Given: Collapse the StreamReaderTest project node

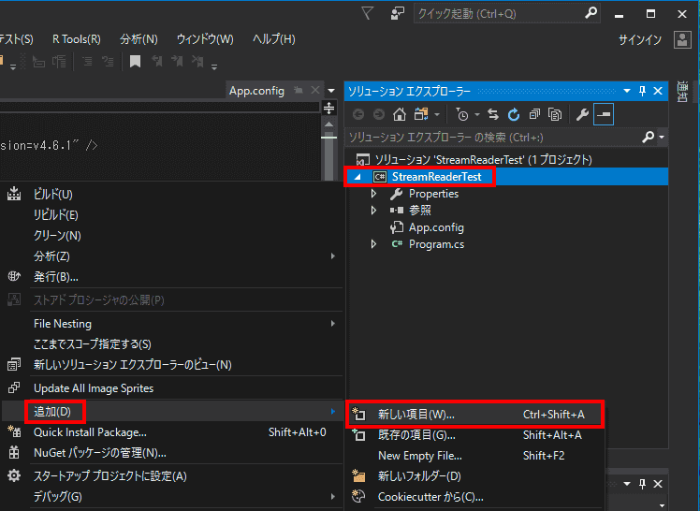Looking at the screenshot, I should coord(357,177).
